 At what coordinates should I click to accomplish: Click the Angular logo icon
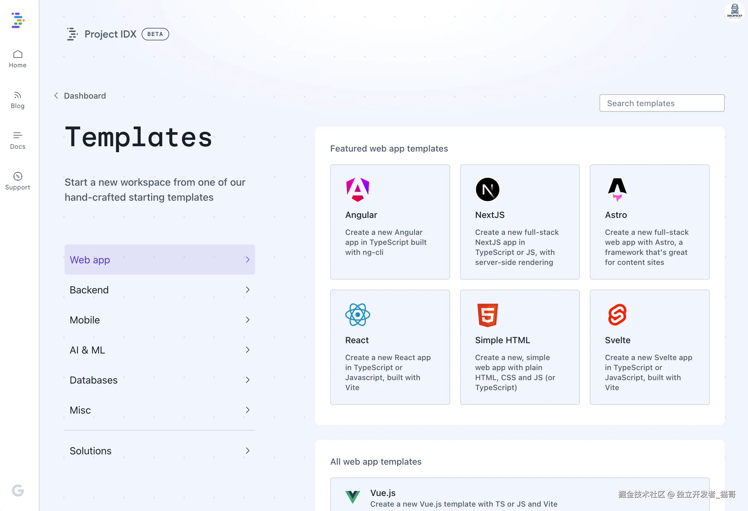(358, 190)
